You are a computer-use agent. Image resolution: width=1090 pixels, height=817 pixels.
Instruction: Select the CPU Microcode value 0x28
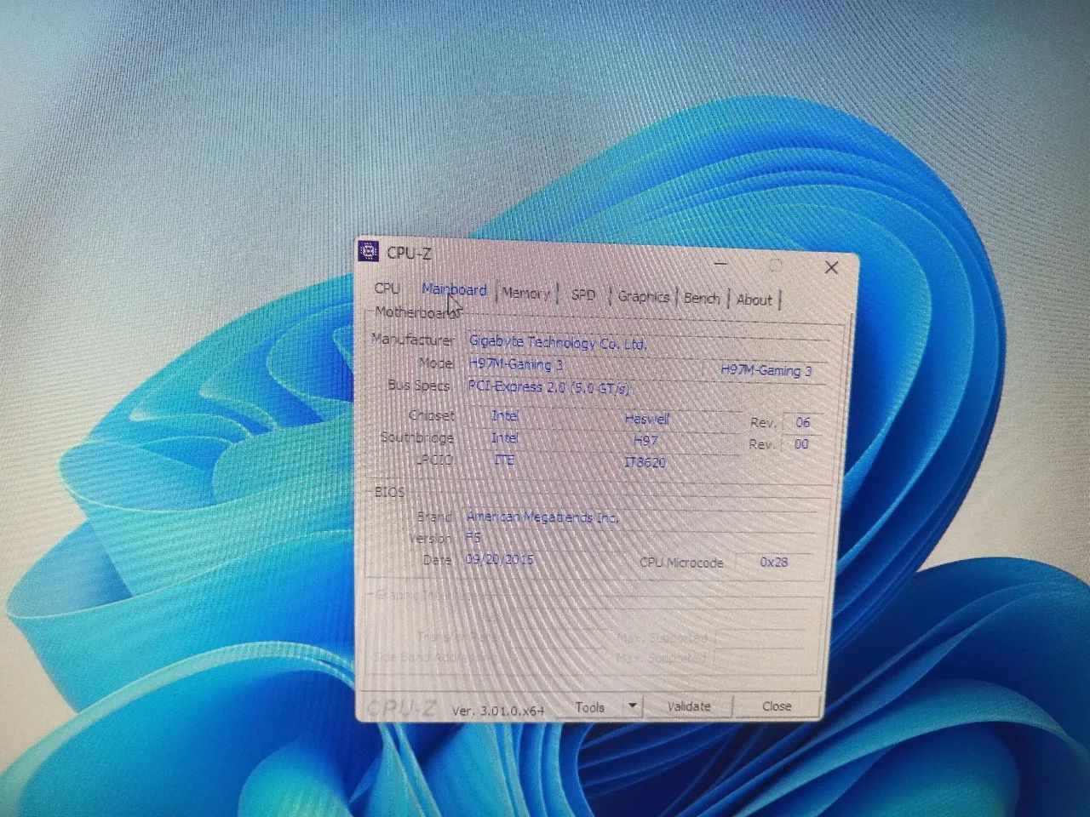pyautogui.click(x=773, y=562)
